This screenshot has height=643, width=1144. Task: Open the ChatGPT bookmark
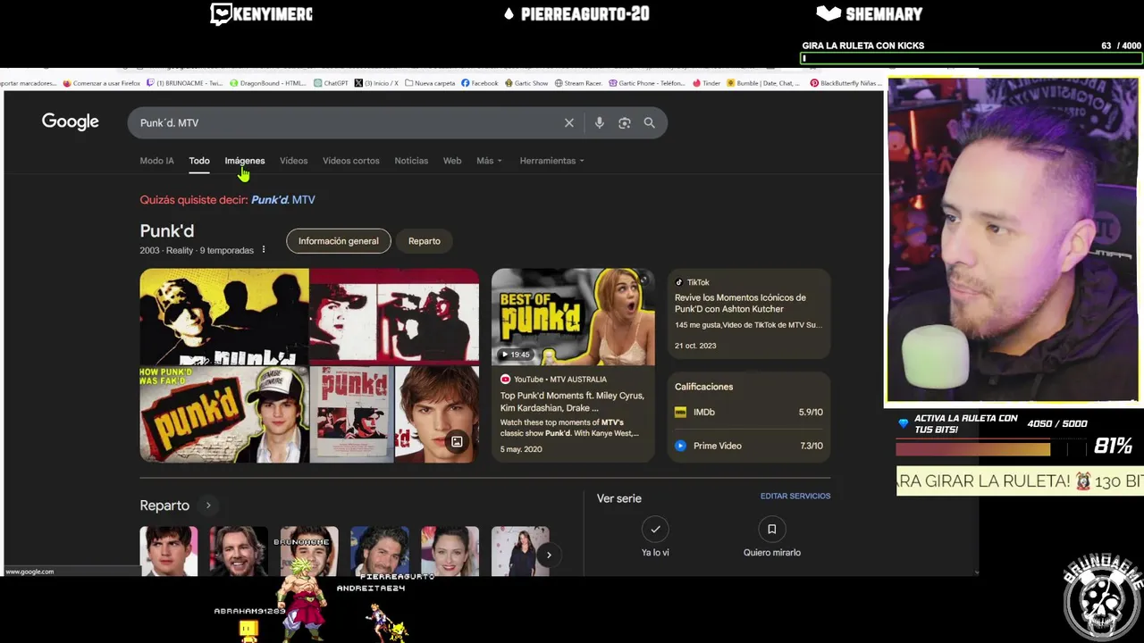[x=331, y=83]
